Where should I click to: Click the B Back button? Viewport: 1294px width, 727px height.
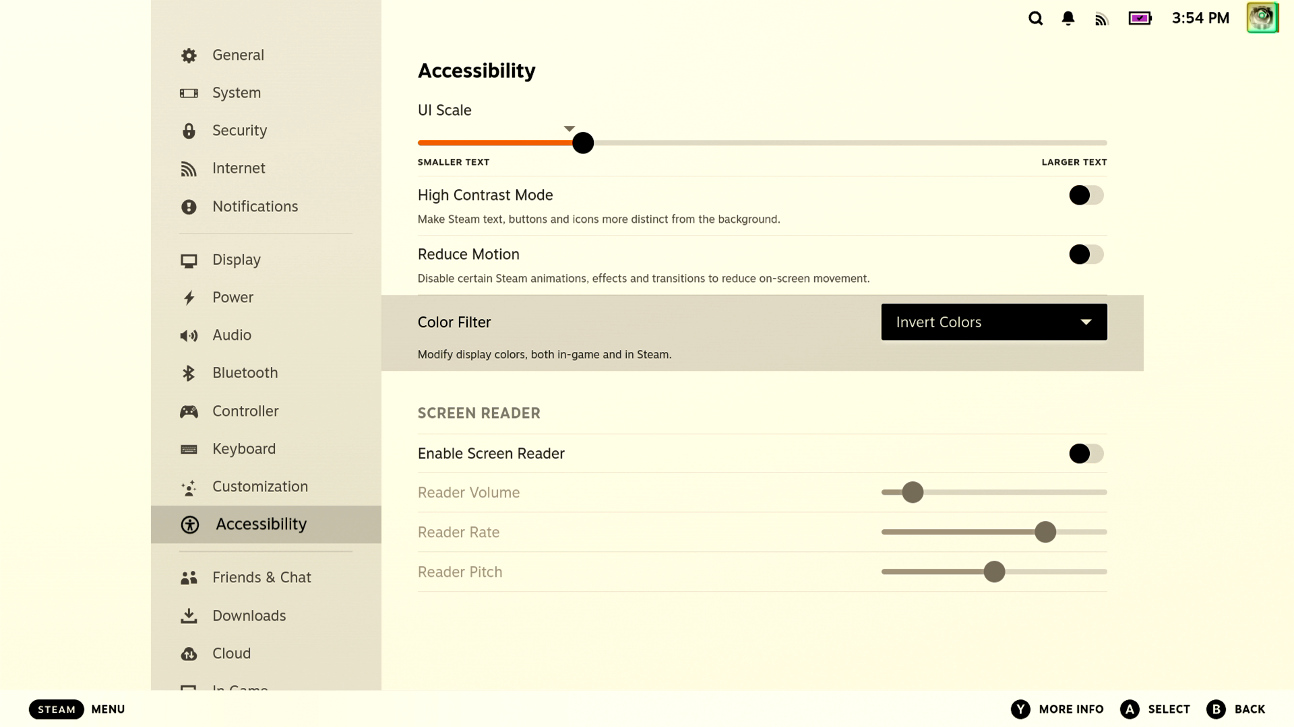pyautogui.click(x=1235, y=709)
